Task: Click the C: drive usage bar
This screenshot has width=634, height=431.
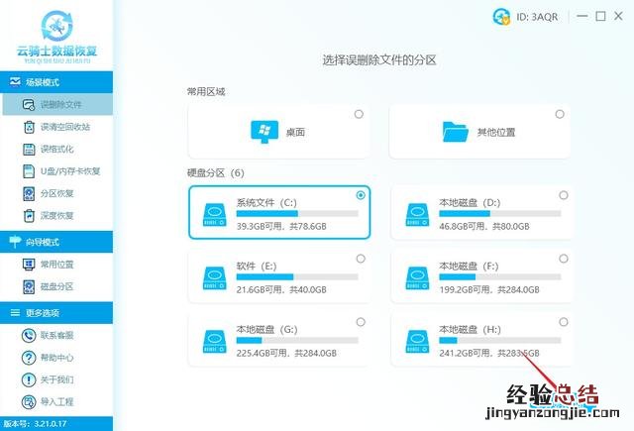Action: click(x=297, y=213)
